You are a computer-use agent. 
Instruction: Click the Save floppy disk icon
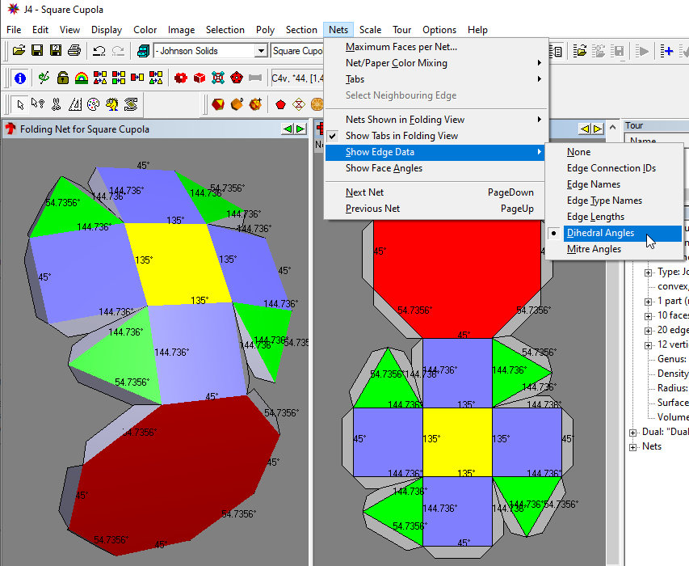click(x=37, y=51)
